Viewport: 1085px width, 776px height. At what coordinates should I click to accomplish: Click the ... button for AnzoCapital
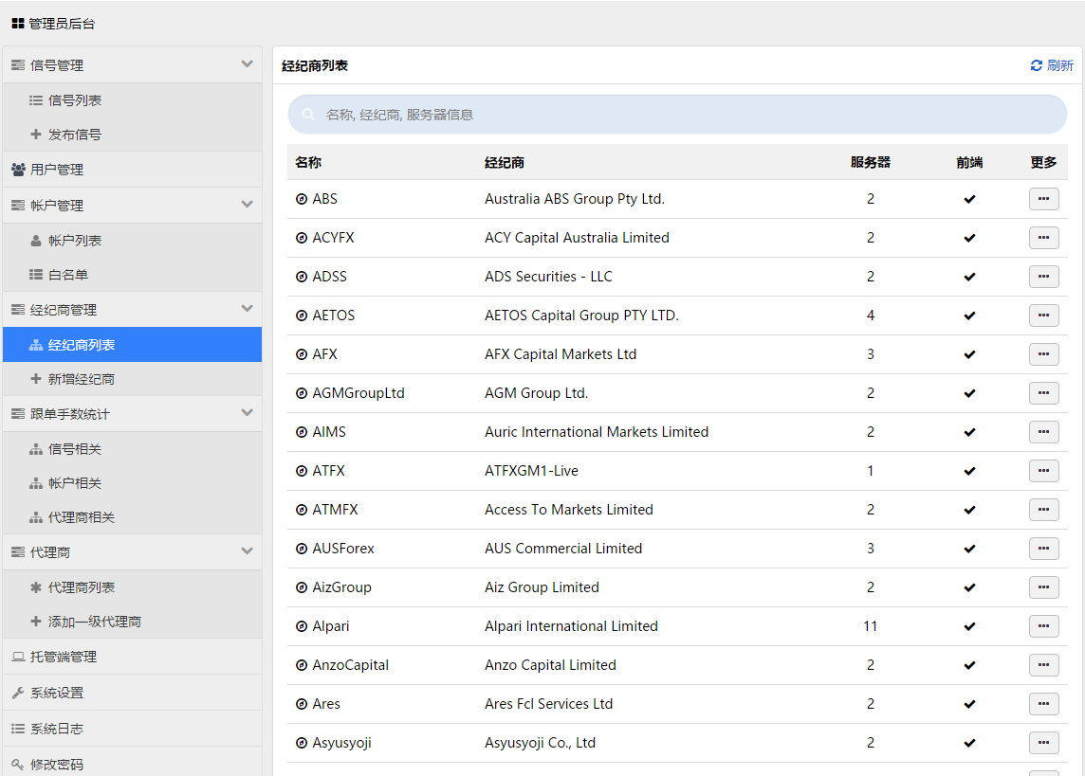(1043, 665)
